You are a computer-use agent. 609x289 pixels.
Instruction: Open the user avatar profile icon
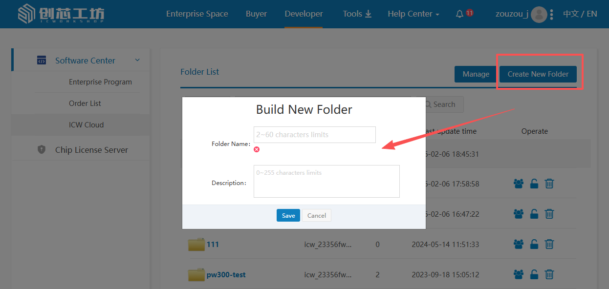(539, 14)
